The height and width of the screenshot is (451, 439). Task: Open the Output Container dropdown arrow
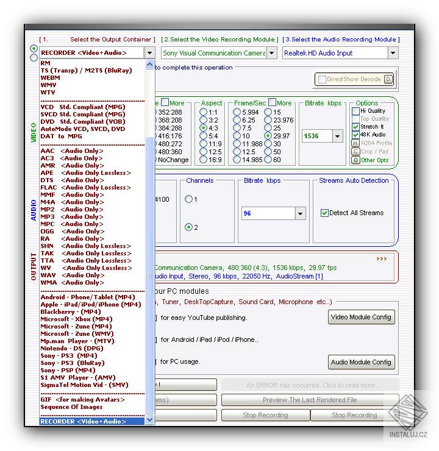[149, 53]
